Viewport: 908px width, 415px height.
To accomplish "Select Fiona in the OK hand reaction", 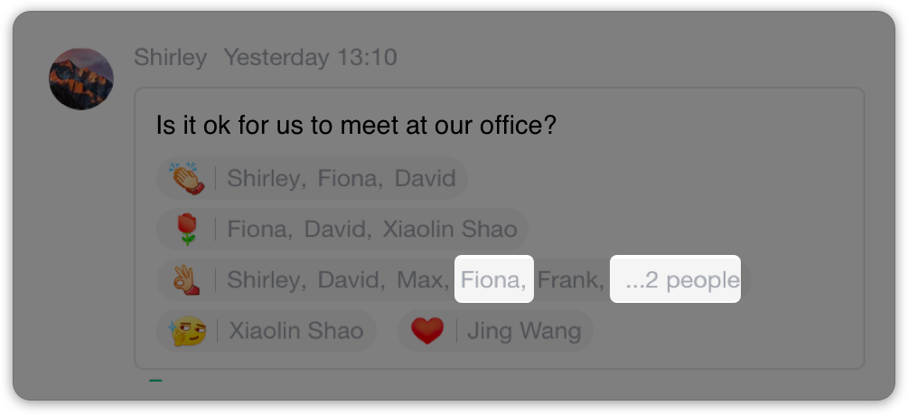I will click(493, 279).
